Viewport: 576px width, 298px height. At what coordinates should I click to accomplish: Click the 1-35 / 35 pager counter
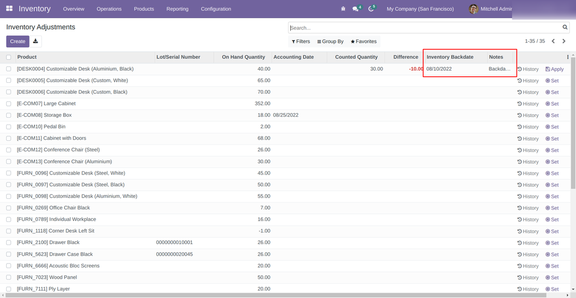coord(535,41)
